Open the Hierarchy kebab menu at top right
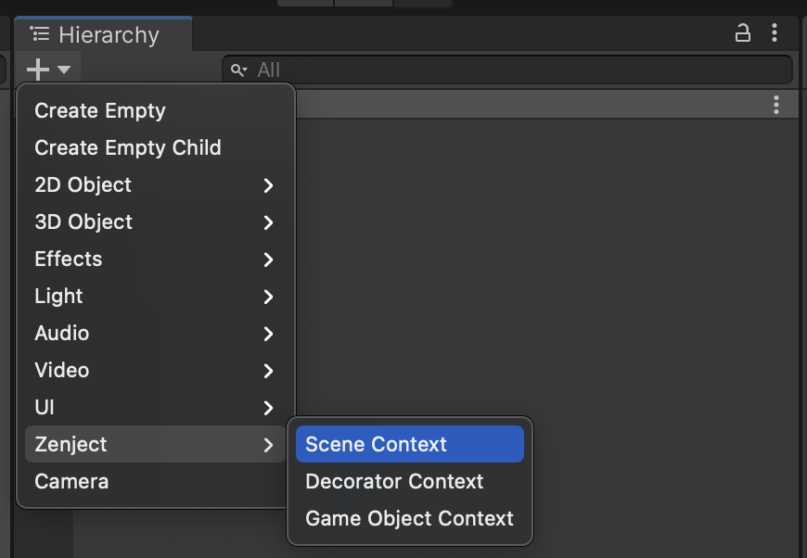This screenshot has height=558, width=807. [775, 32]
